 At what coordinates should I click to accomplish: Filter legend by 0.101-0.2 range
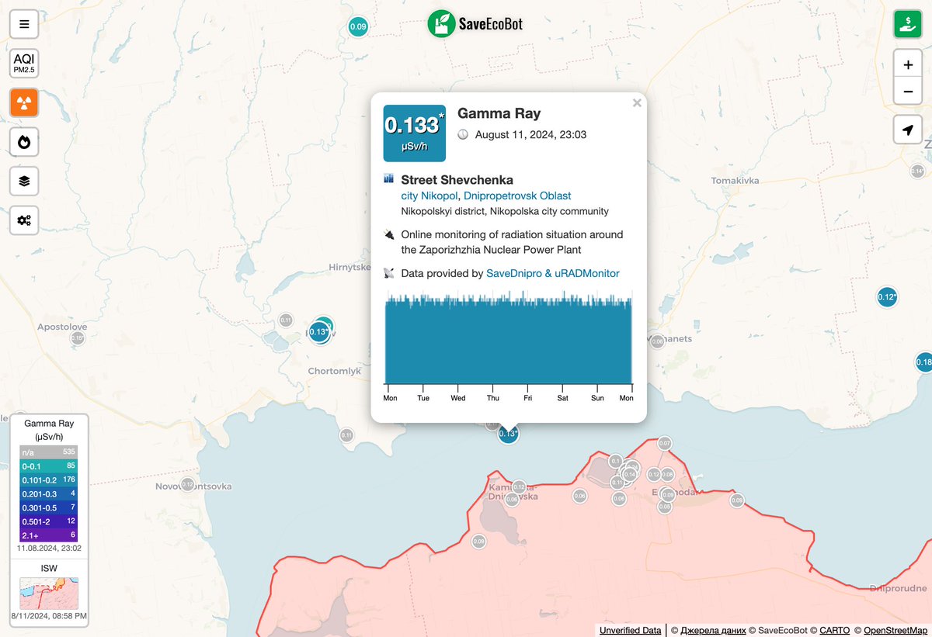48,479
